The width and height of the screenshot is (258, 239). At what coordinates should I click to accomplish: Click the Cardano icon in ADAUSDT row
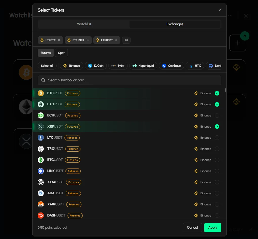(x=41, y=193)
